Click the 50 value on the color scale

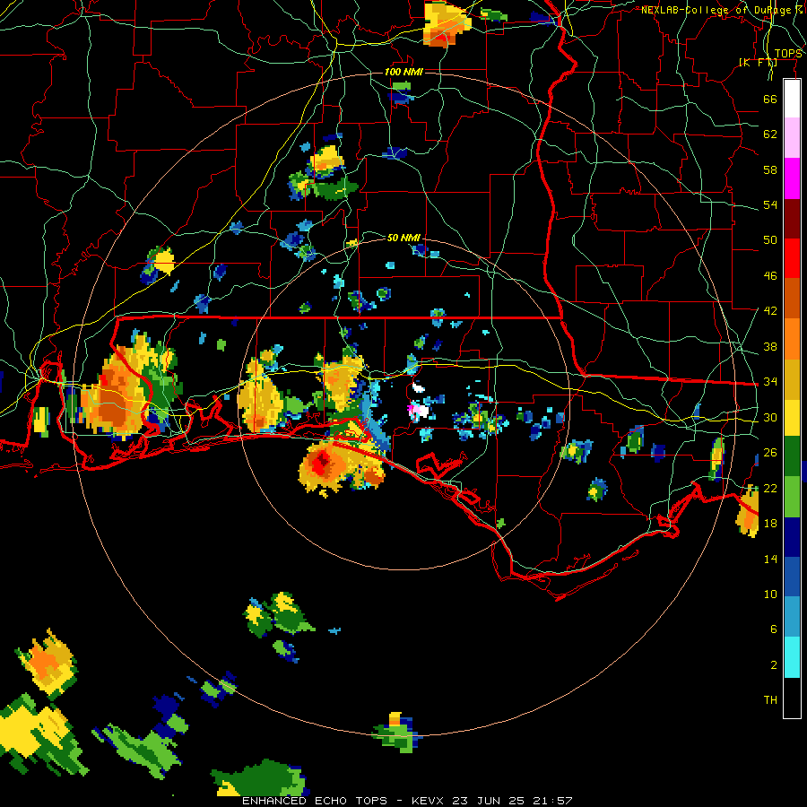tap(770, 240)
